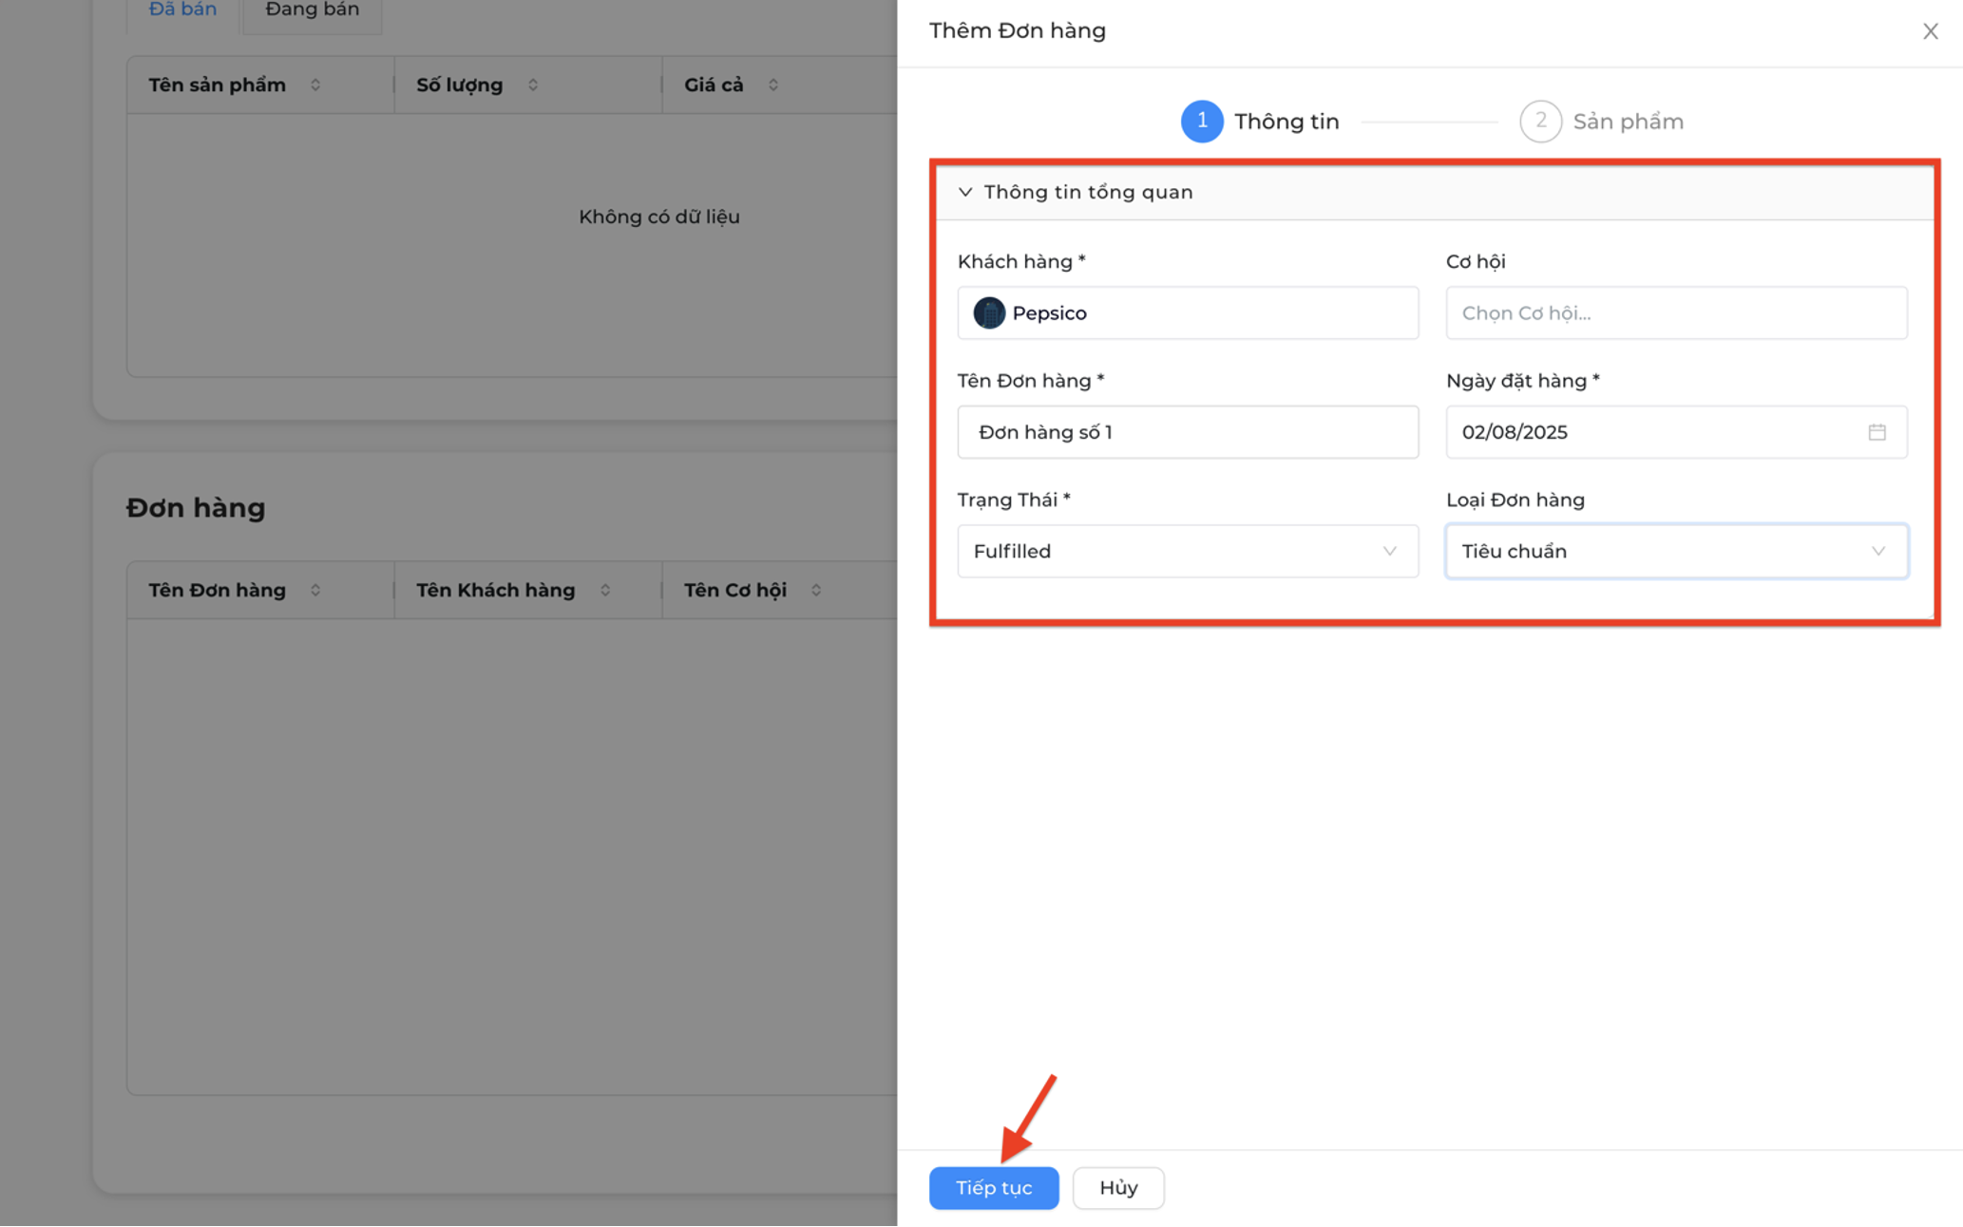Click the Số lượng header text
This screenshot has width=1963, height=1227.
coord(459,85)
